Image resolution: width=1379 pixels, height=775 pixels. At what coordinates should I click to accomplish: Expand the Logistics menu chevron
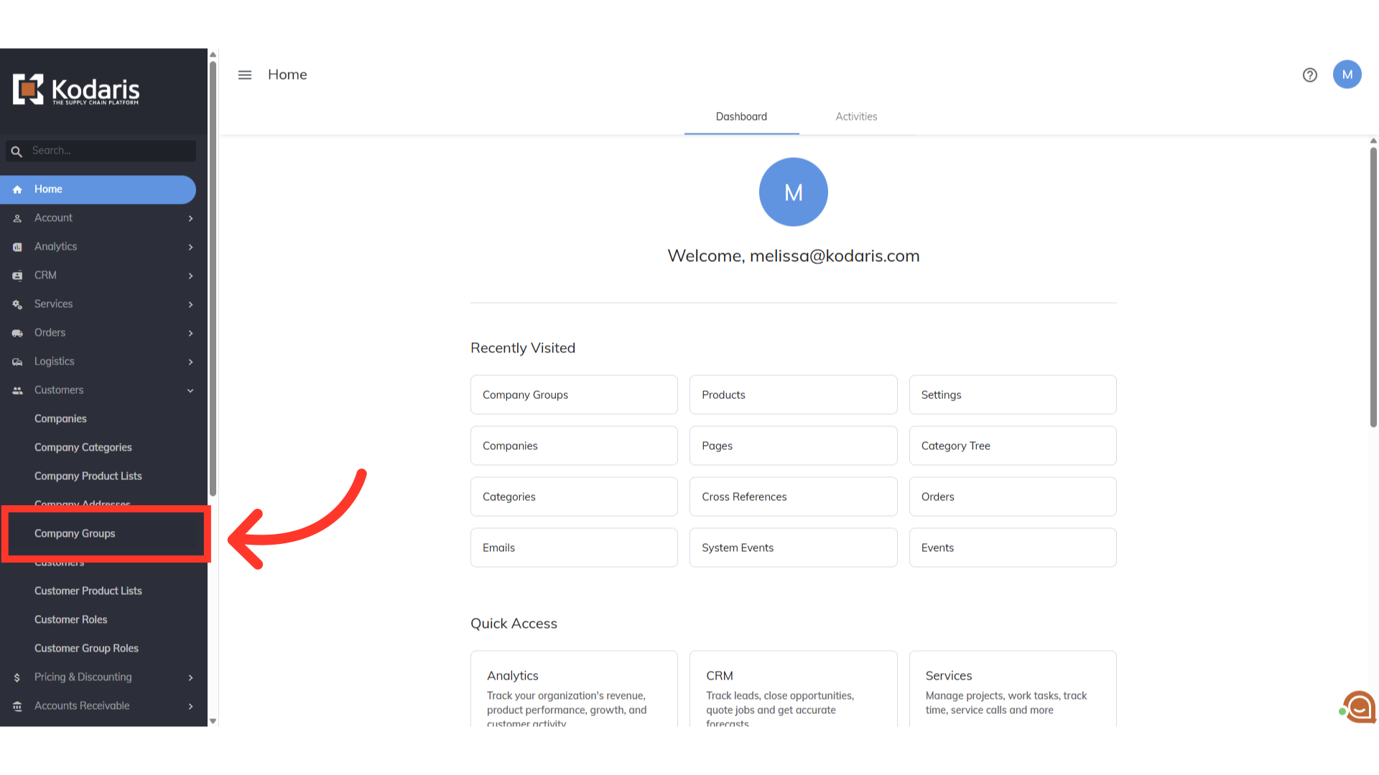click(x=190, y=362)
